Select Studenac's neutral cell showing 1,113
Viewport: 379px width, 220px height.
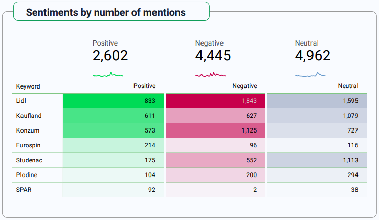pos(317,160)
